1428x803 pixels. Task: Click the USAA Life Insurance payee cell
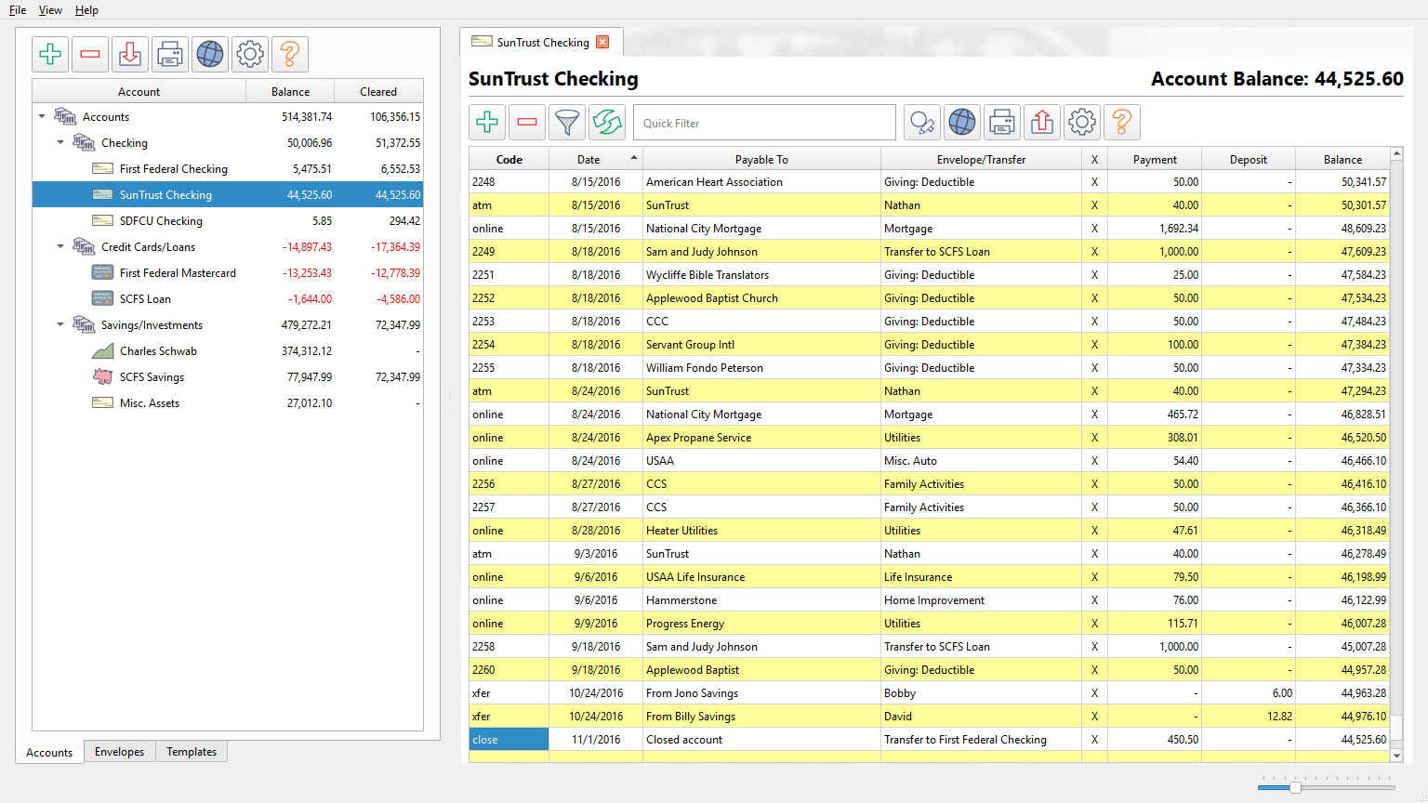point(761,577)
